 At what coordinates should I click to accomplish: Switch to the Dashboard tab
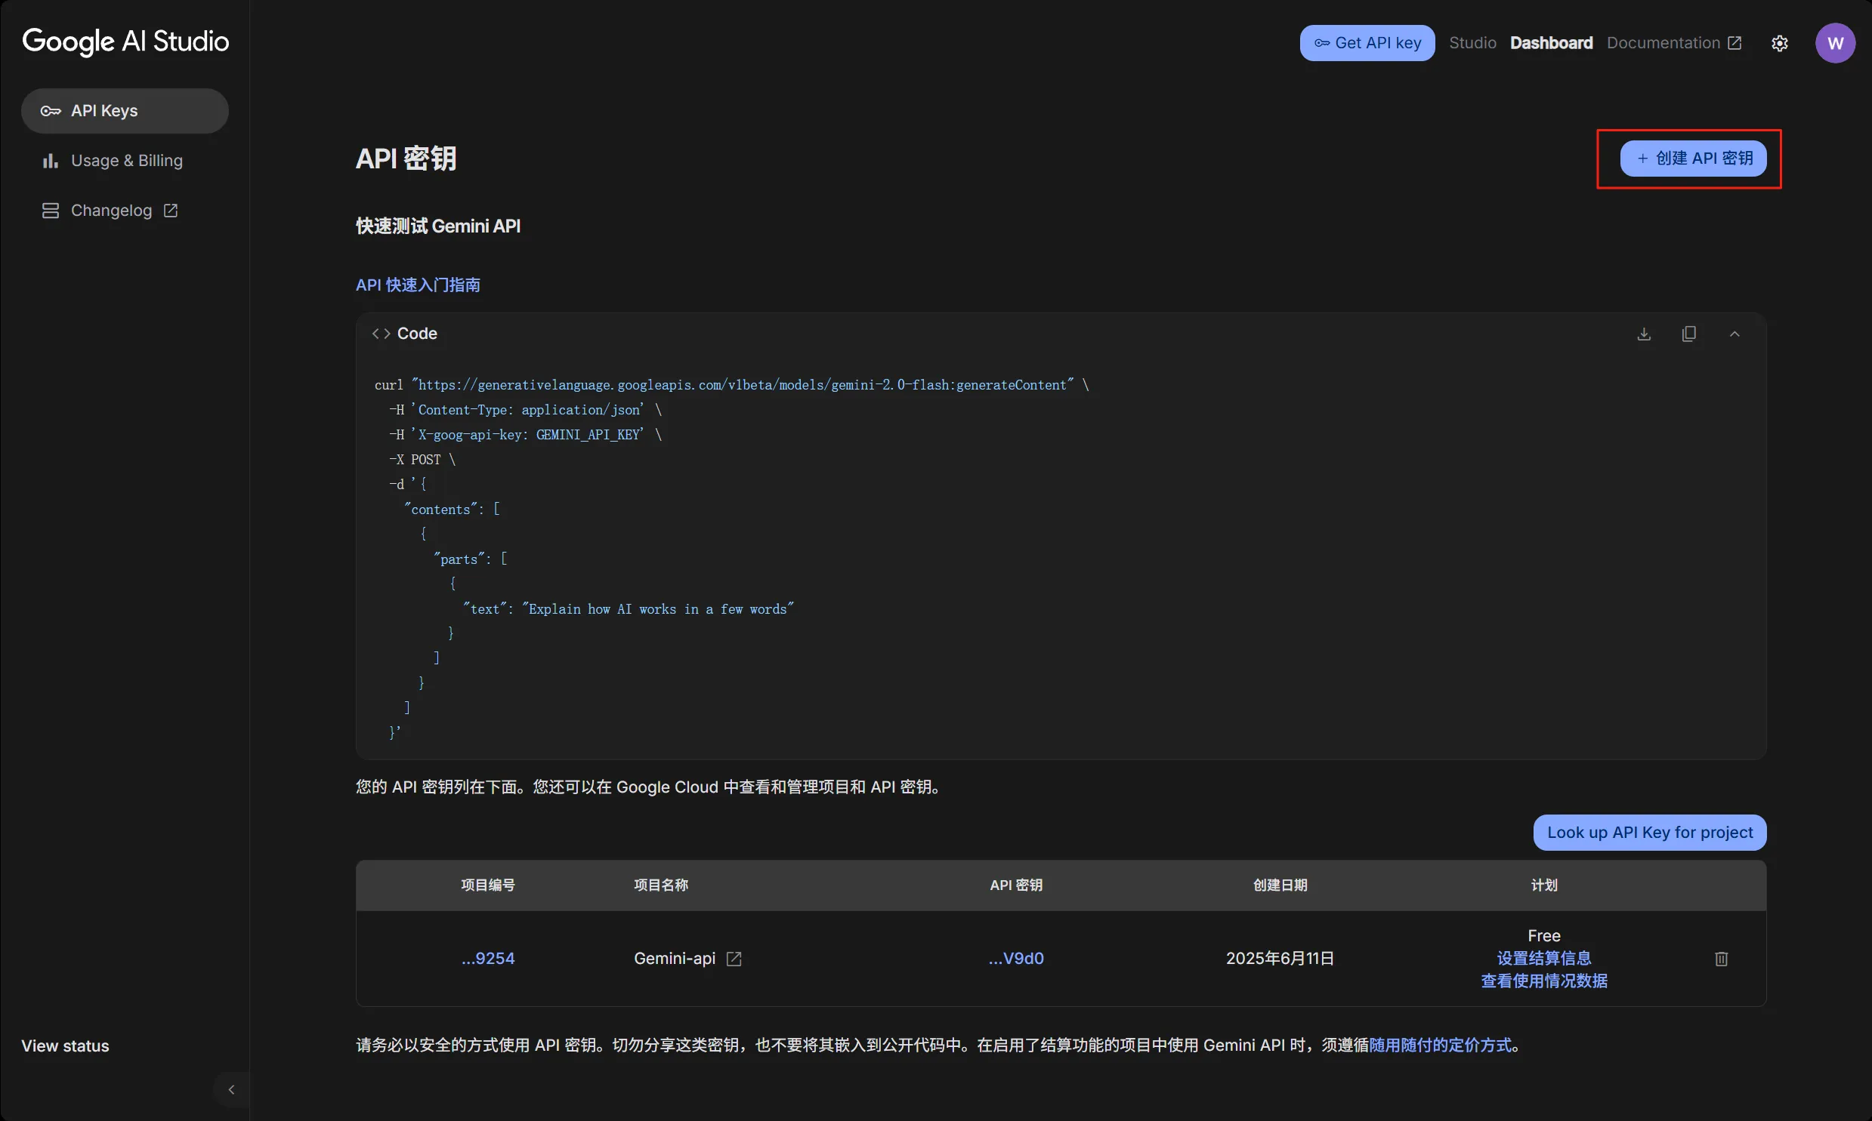pyautogui.click(x=1551, y=43)
